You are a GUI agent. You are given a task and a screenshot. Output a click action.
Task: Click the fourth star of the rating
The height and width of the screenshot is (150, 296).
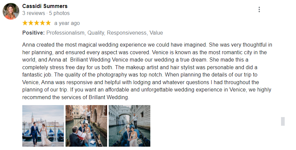42,23
